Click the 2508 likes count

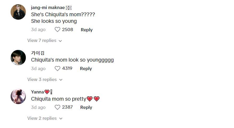67,29
